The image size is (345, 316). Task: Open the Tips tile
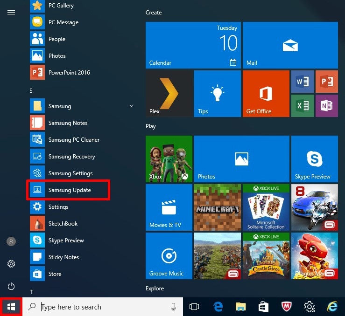[218, 94]
